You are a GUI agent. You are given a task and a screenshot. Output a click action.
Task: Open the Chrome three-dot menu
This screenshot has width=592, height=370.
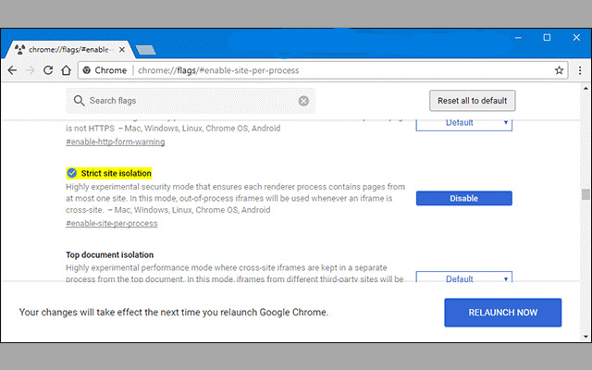point(580,70)
